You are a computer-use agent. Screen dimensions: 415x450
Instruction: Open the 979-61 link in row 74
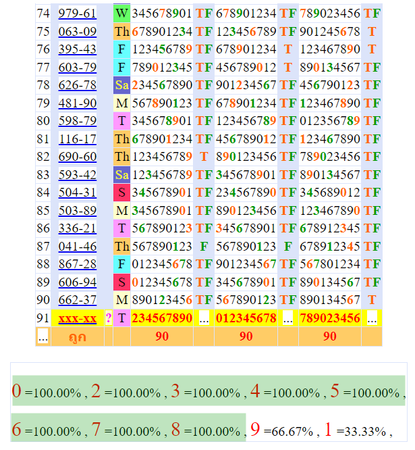click(x=78, y=14)
